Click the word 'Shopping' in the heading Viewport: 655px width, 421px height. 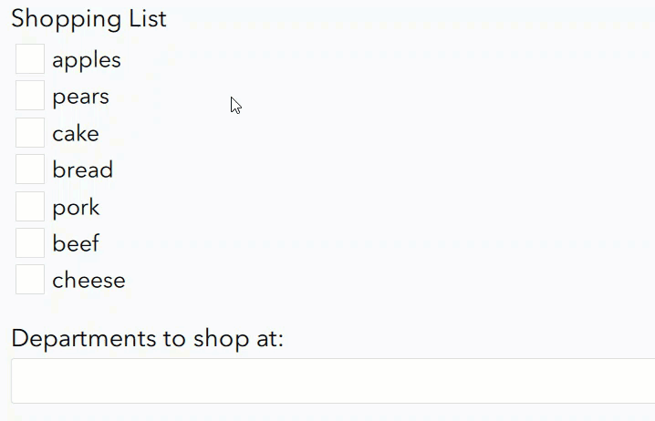tap(66, 19)
